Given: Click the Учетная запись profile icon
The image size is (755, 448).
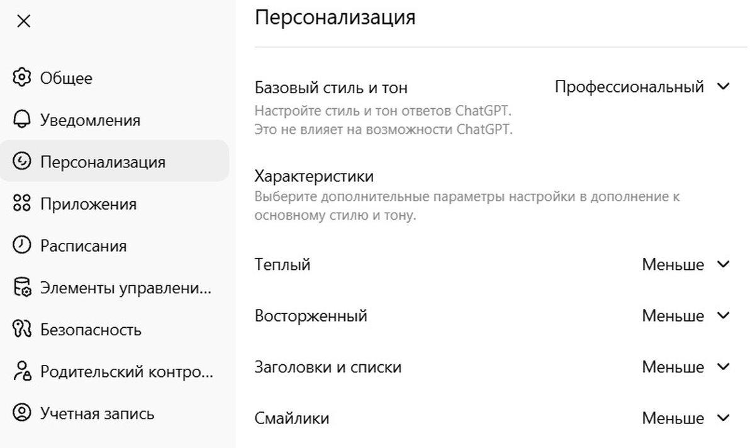Looking at the screenshot, I should tap(22, 413).
